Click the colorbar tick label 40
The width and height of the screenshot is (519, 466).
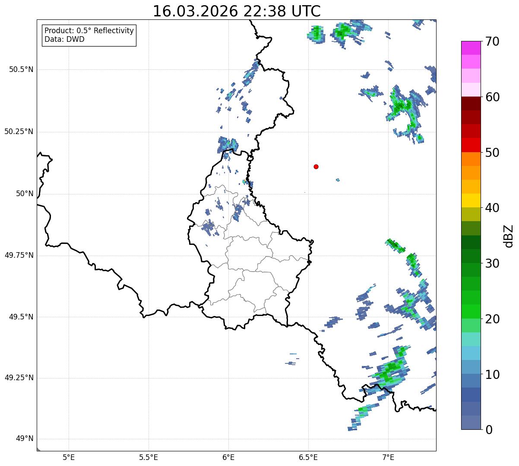coord(492,208)
